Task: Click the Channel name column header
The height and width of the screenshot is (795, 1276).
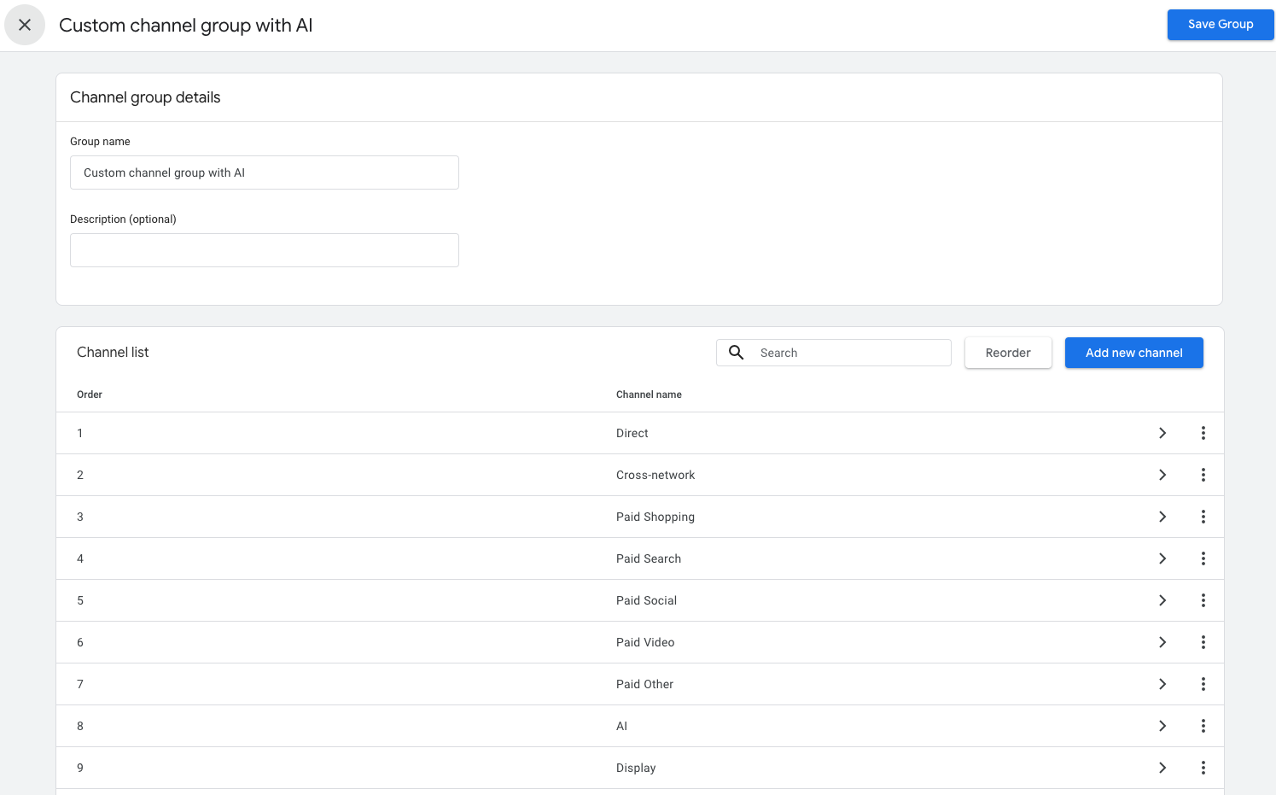Action: 649,395
